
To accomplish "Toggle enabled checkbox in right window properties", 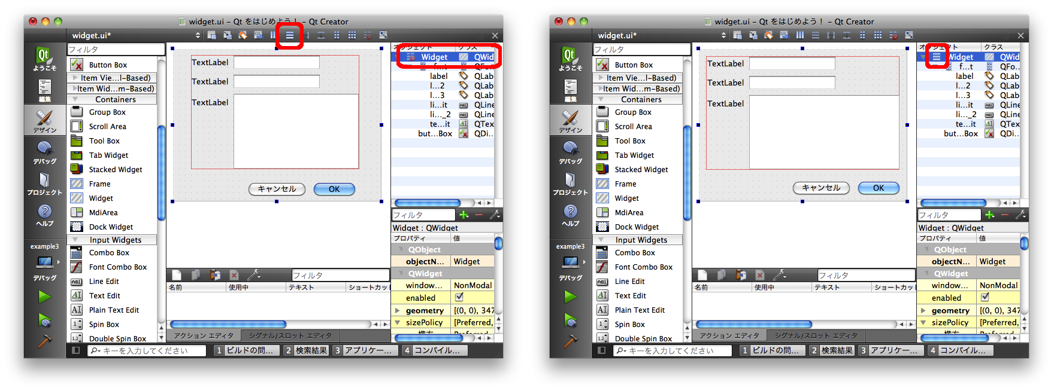I will pos(985,297).
